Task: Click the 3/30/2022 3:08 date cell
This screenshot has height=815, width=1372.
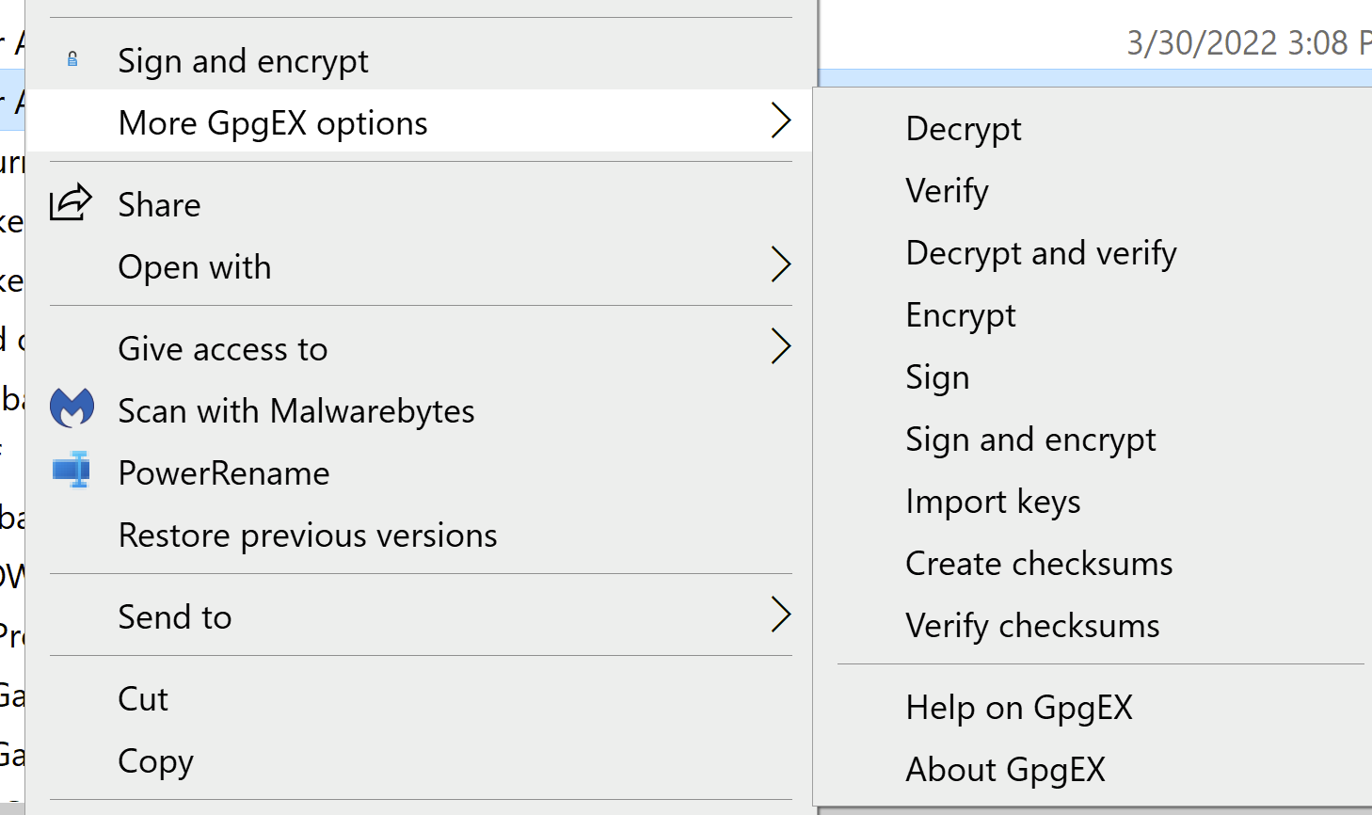Action: pos(1249,42)
